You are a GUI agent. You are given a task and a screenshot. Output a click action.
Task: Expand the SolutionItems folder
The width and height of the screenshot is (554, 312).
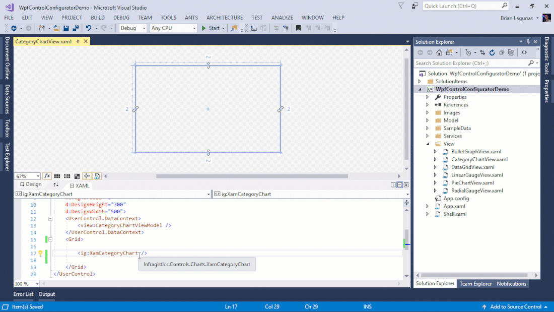tap(420, 81)
